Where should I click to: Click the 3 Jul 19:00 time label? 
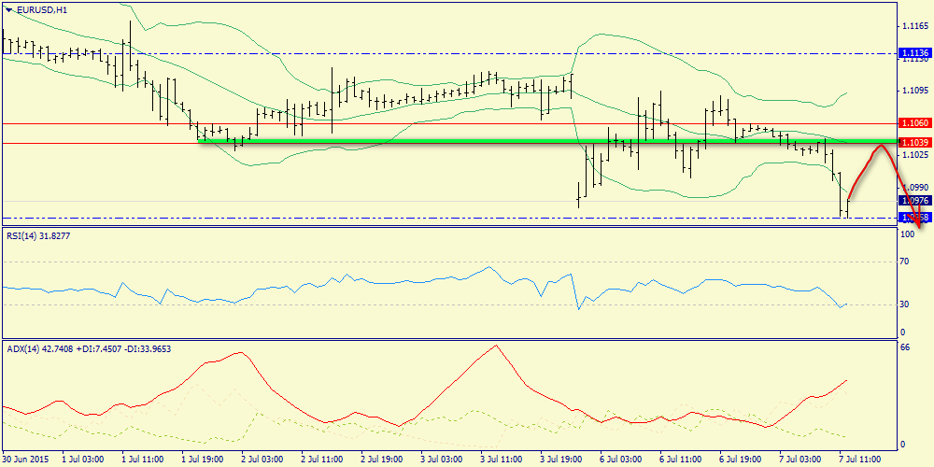coord(561,460)
